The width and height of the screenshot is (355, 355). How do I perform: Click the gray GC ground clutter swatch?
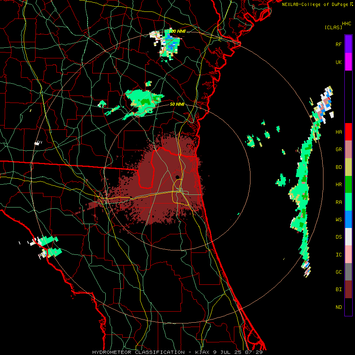[x=348, y=272]
